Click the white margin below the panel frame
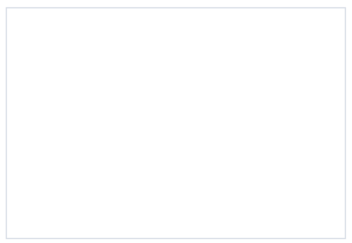This screenshot has height=243, width=352. point(176,241)
